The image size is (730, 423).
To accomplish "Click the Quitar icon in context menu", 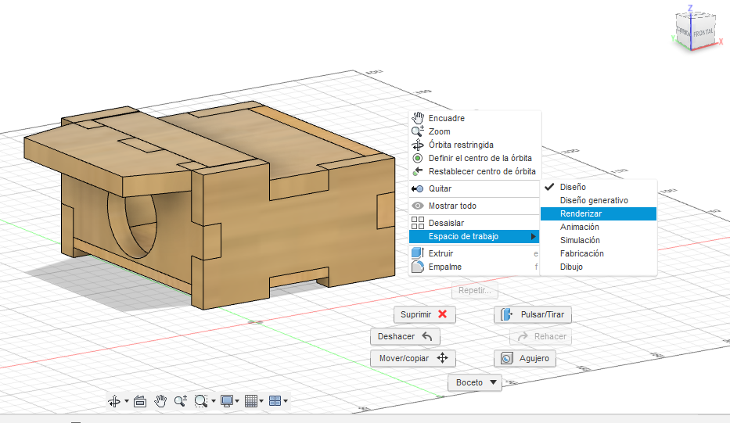I will tap(418, 188).
